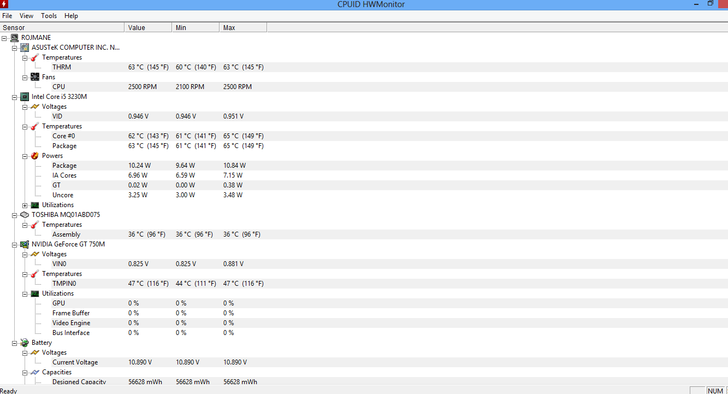Collapse the Powers node
728x394 pixels.
[25, 156]
